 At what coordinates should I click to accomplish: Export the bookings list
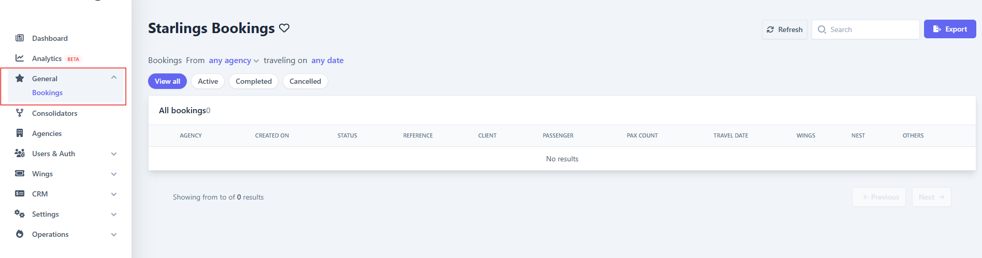pos(949,29)
